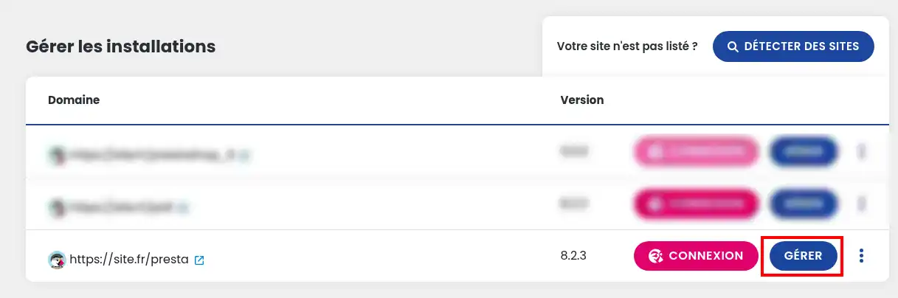Open external link icon in first blurred row
Viewport: 898px width, 298px height.
(x=244, y=156)
